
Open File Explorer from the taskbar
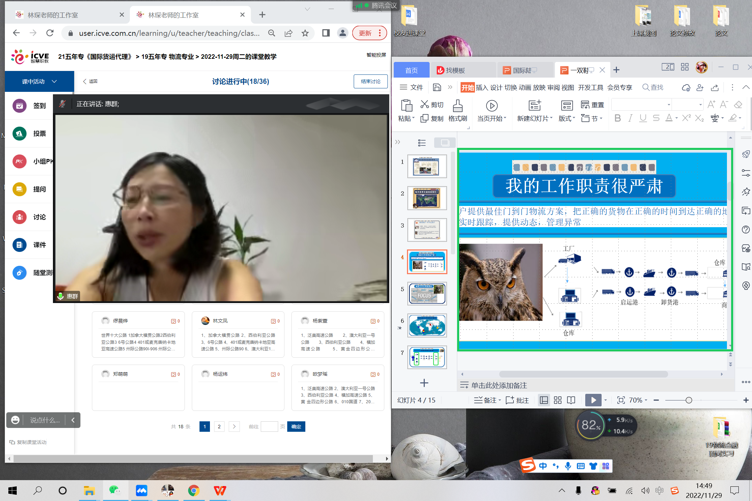point(89,491)
